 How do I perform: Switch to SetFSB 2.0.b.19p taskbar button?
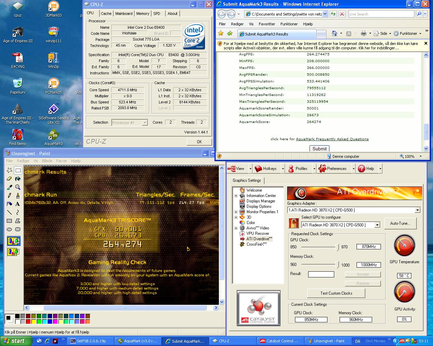[x=90, y=341]
